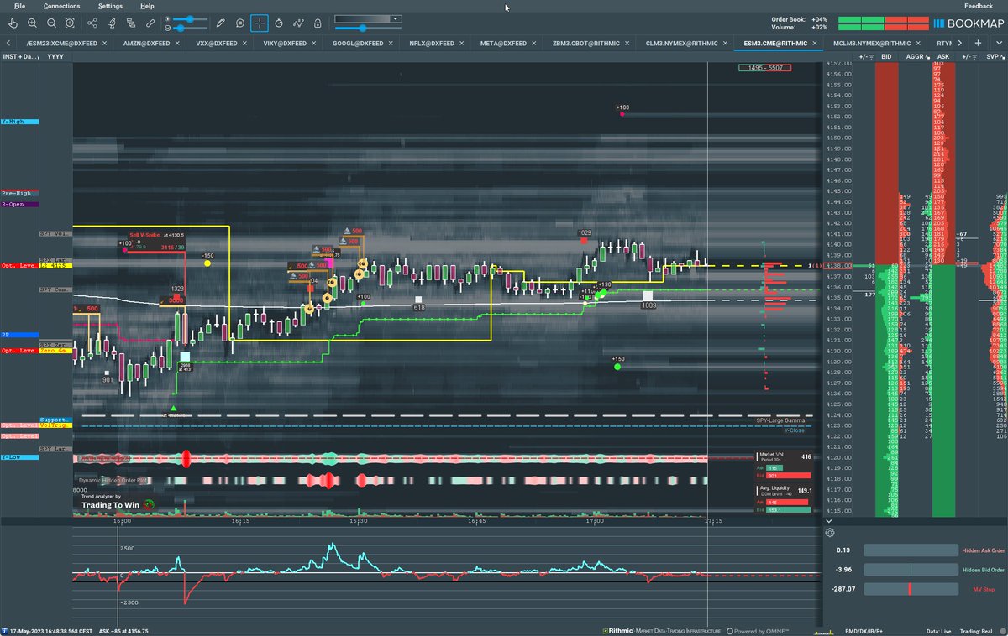Open the heatmap color gradient dropdown
This screenshot has height=636, width=1008.
(369, 18)
